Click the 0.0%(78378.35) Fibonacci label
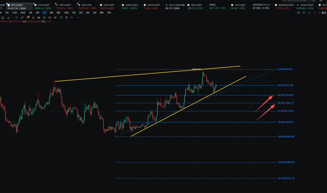327x193 pixels. (x=285, y=69)
